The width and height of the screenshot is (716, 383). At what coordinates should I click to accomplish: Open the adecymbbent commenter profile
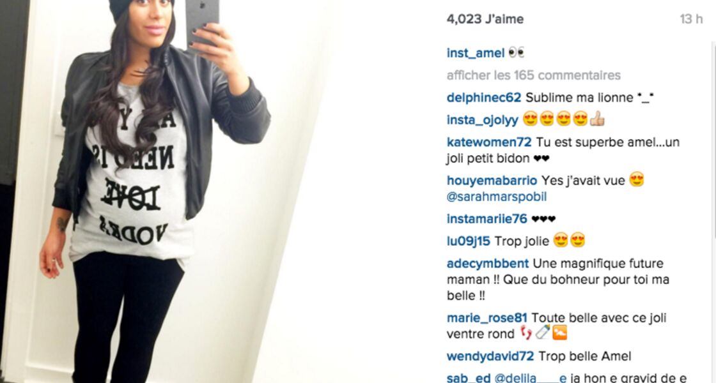(x=488, y=264)
